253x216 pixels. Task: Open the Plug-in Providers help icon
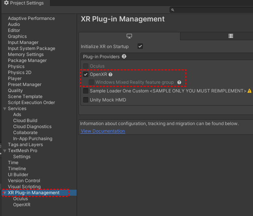(124, 57)
